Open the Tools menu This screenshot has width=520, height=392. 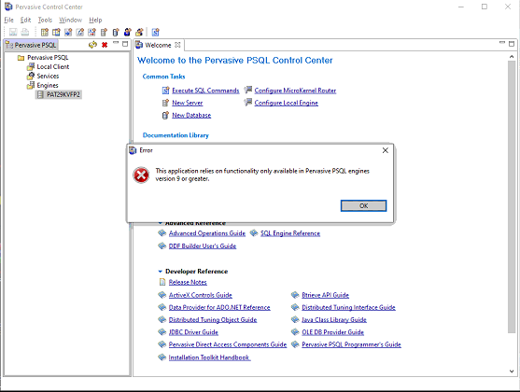(x=45, y=20)
